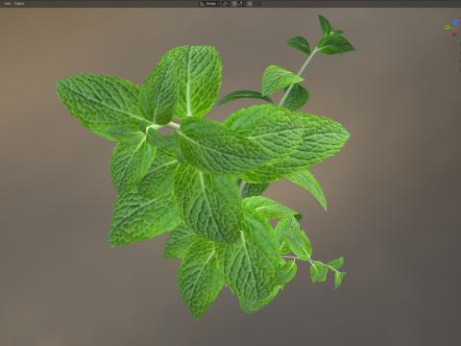
Task: Open the snapping options dropdown
Action: point(241,4)
